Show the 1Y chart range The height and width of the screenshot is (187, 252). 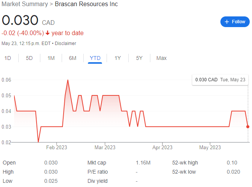pyautogui.click(x=118, y=58)
